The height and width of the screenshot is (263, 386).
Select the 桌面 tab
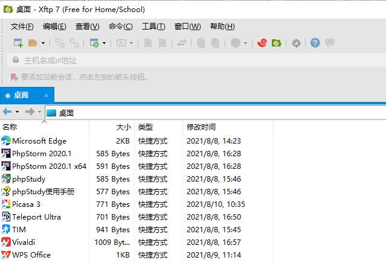coord(27,95)
